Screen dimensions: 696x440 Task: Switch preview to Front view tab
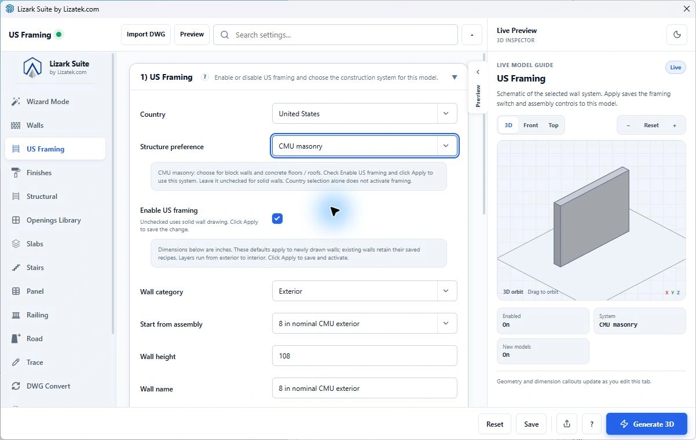click(x=531, y=125)
